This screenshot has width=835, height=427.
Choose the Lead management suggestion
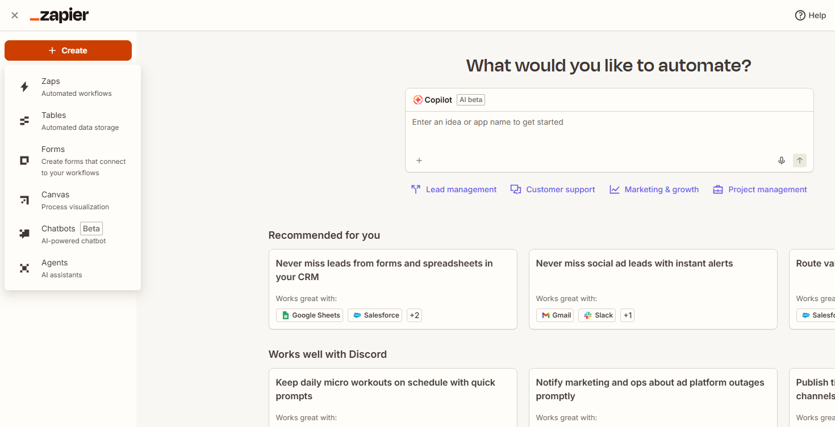tap(454, 189)
